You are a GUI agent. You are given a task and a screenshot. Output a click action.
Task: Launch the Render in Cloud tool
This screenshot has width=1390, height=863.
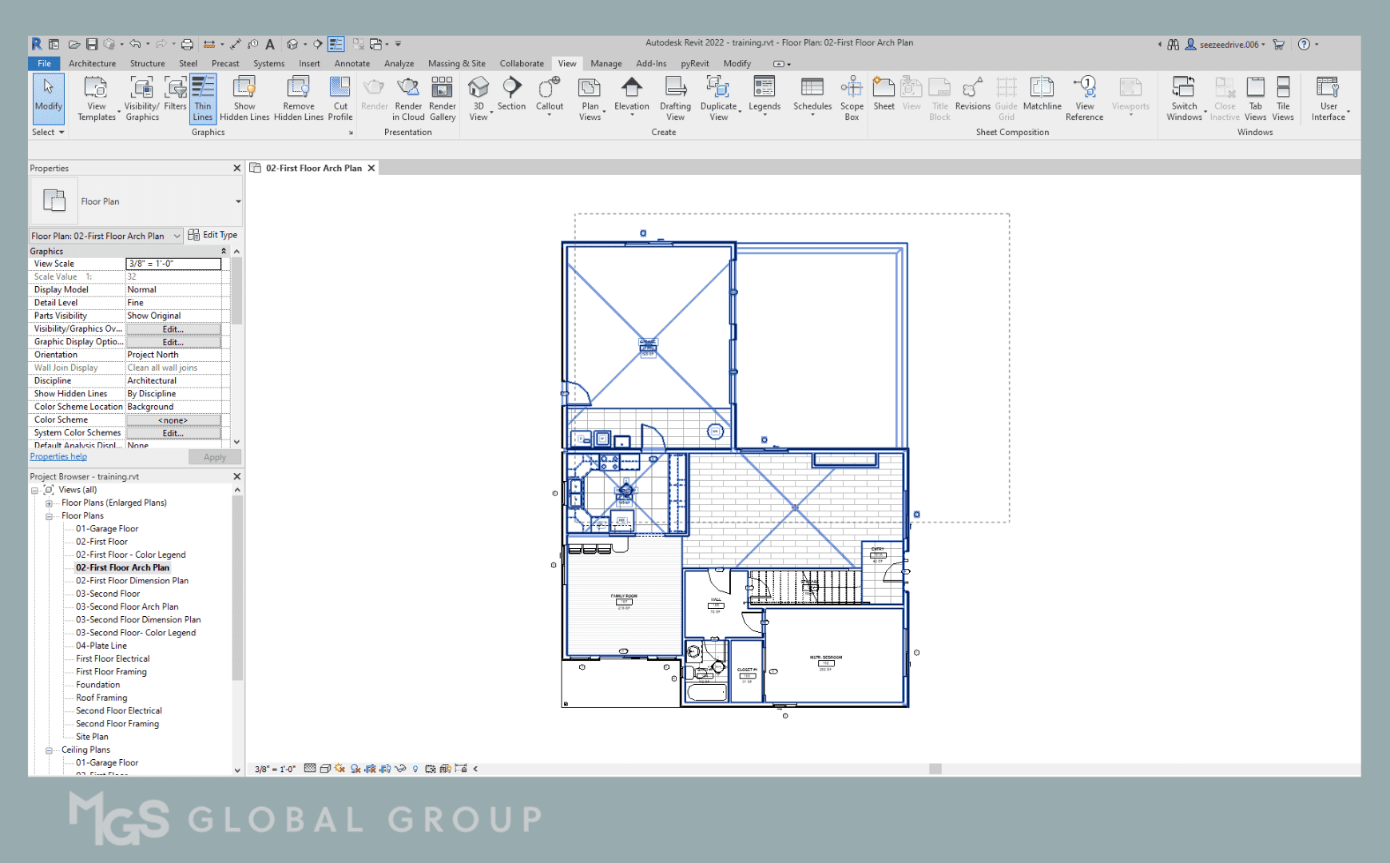pyautogui.click(x=408, y=97)
